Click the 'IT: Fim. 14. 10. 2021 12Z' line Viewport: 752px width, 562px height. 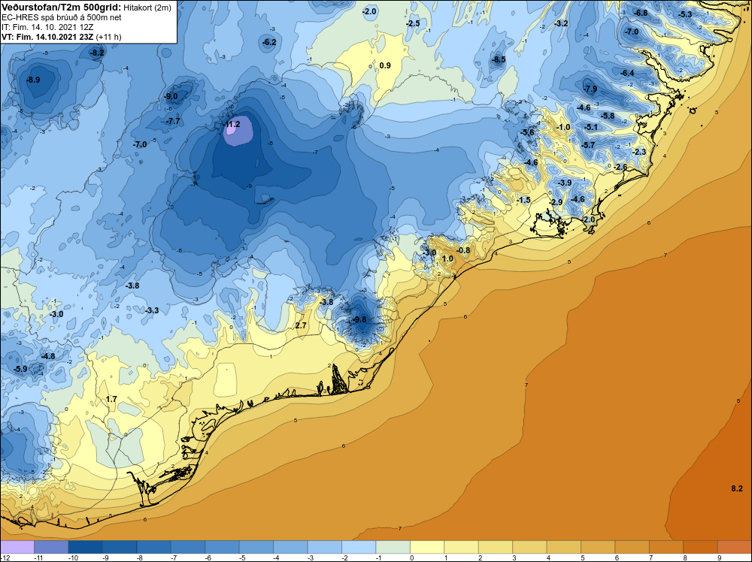click(47, 27)
